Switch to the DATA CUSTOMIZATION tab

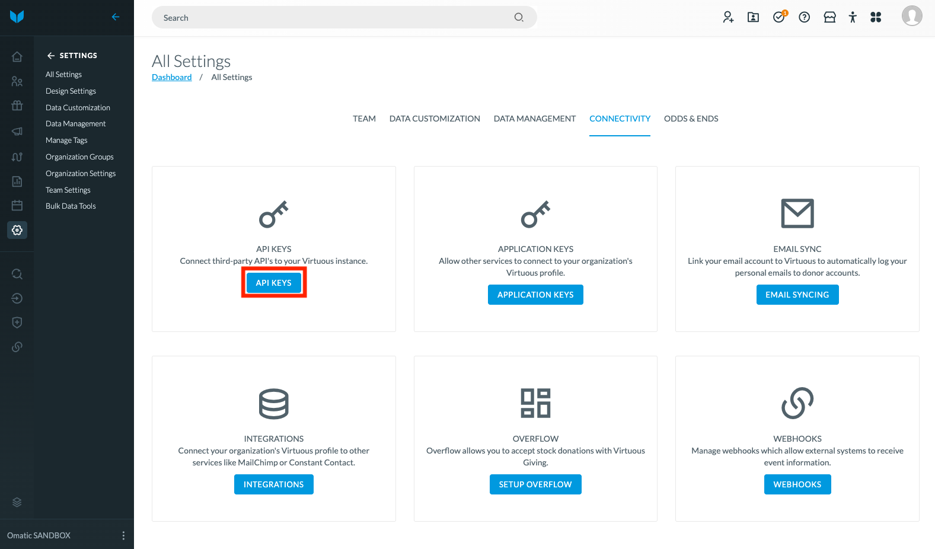pyautogui.click(x=435, y=119)
